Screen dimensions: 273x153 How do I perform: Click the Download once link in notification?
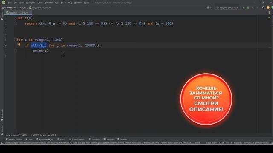tap(152, 143)
